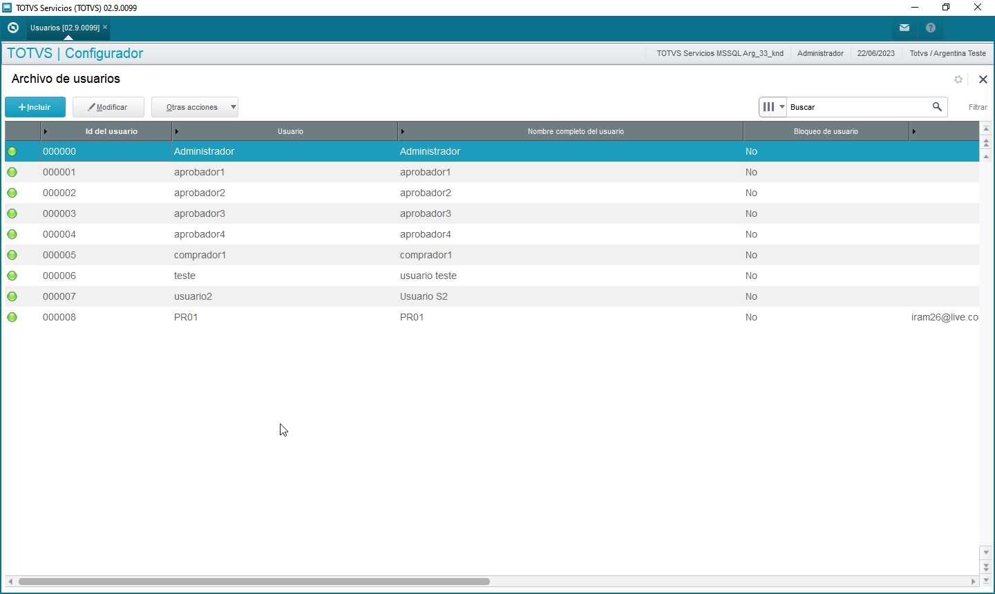Expand the Otras acciones dropdown arrow
Viewport: 995px width, 594px height.
click(234, 107)
